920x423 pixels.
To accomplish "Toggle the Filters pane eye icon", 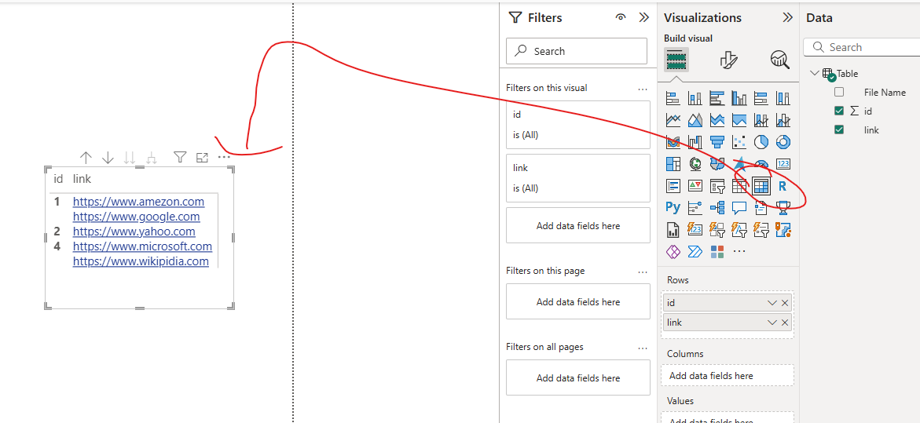I will (x=621, y=17).
